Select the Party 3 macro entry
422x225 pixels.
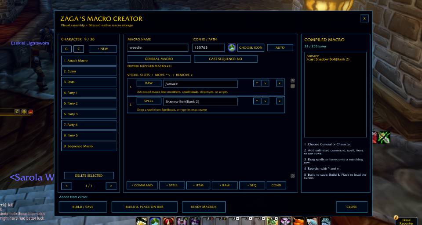[x=89, y=114]
